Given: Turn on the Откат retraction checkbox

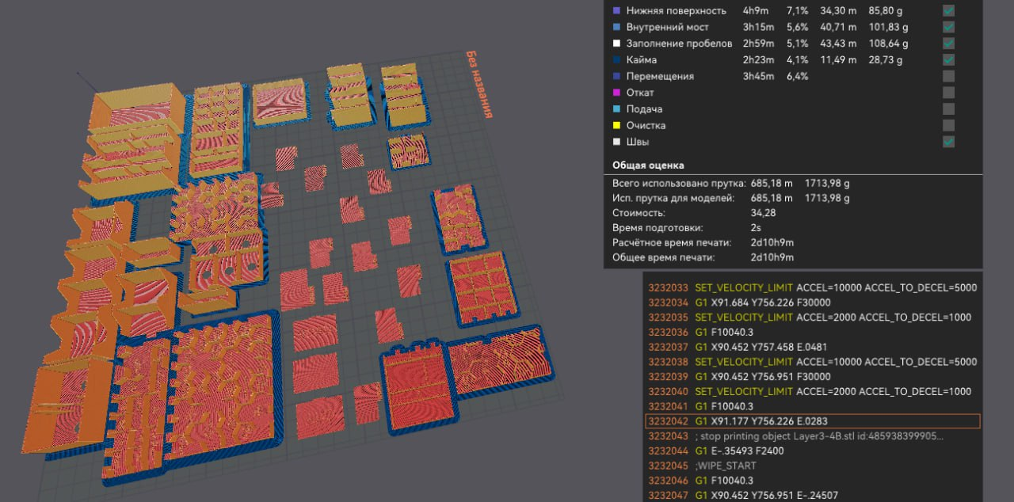Looking at the screenshot, I should 948,93.
